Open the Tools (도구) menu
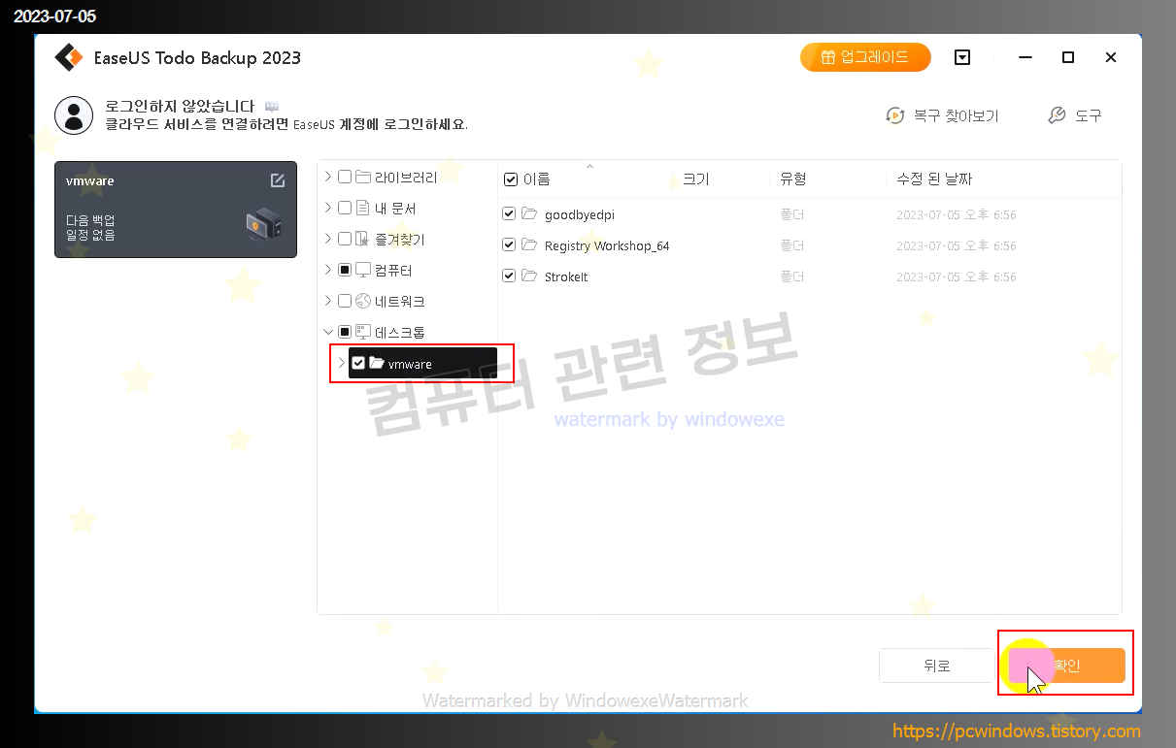This screenshot has width=1176, height=748. 1075,115
